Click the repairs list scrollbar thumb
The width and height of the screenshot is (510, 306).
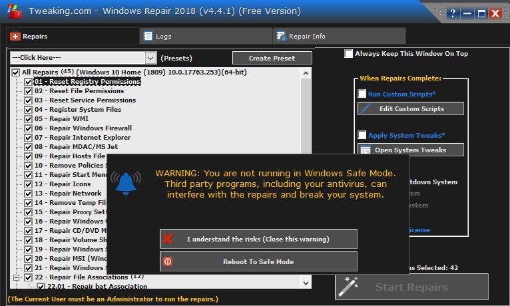click(x=306, y=116)
